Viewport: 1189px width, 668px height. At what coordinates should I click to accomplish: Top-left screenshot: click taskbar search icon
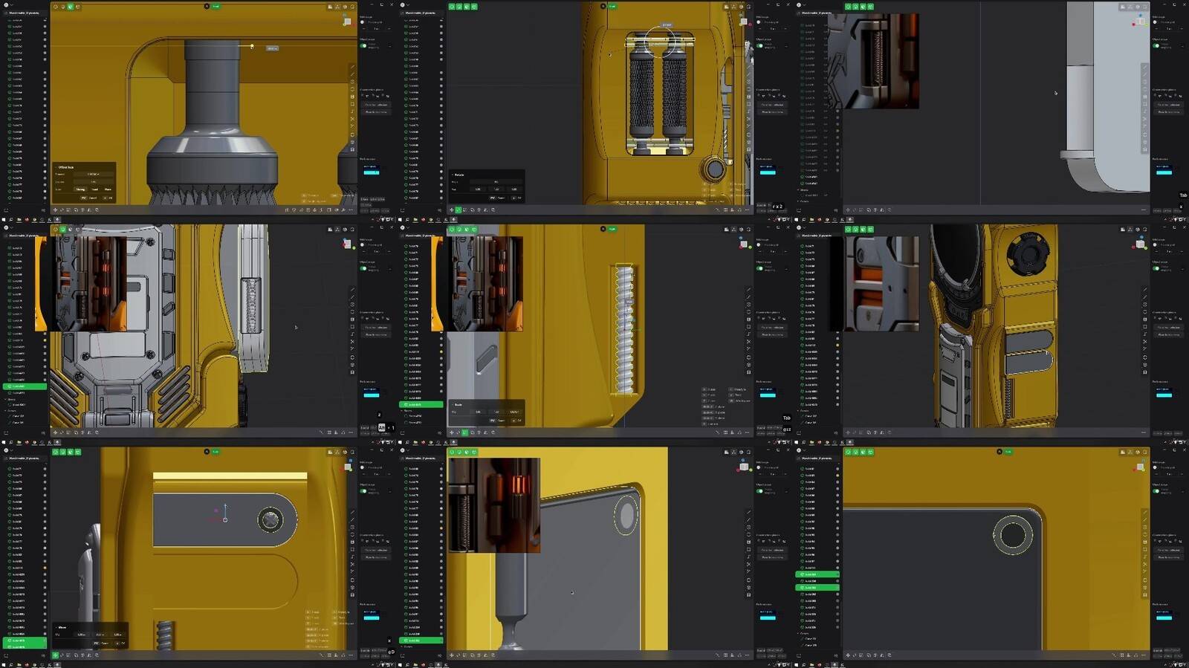point(11,219)
